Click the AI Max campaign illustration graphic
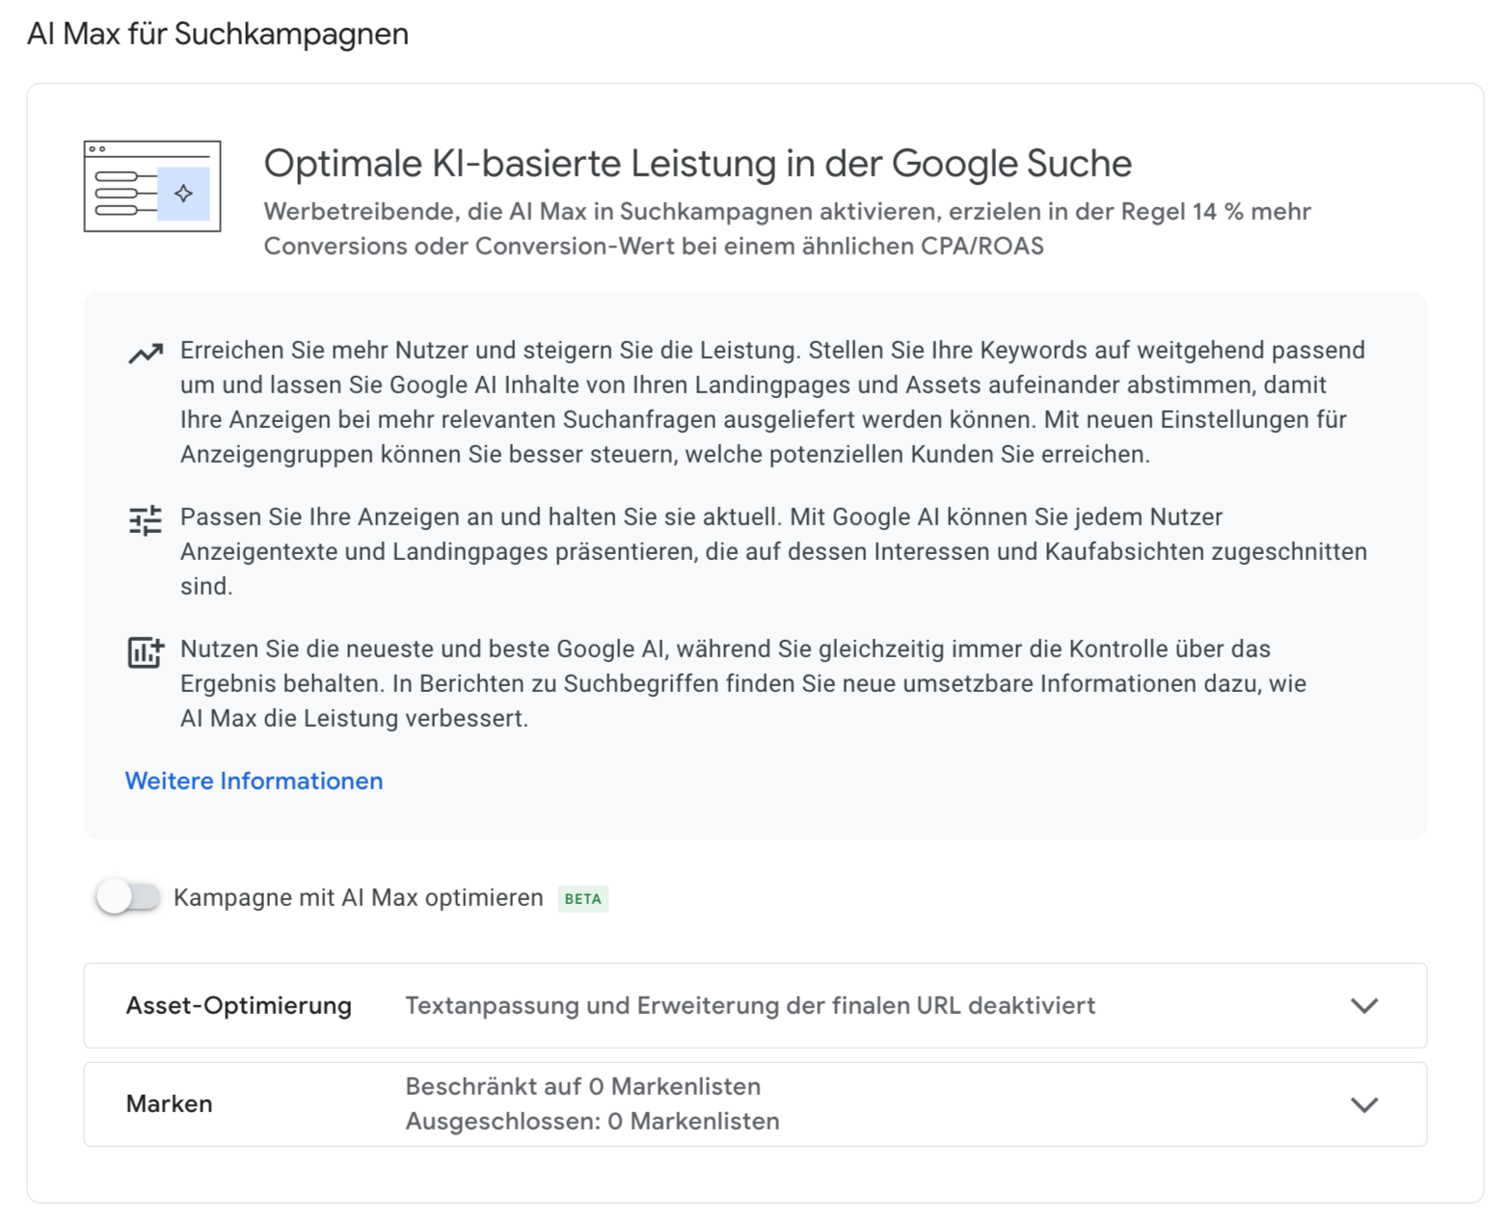The image size is (1508, 1222). 151,184
